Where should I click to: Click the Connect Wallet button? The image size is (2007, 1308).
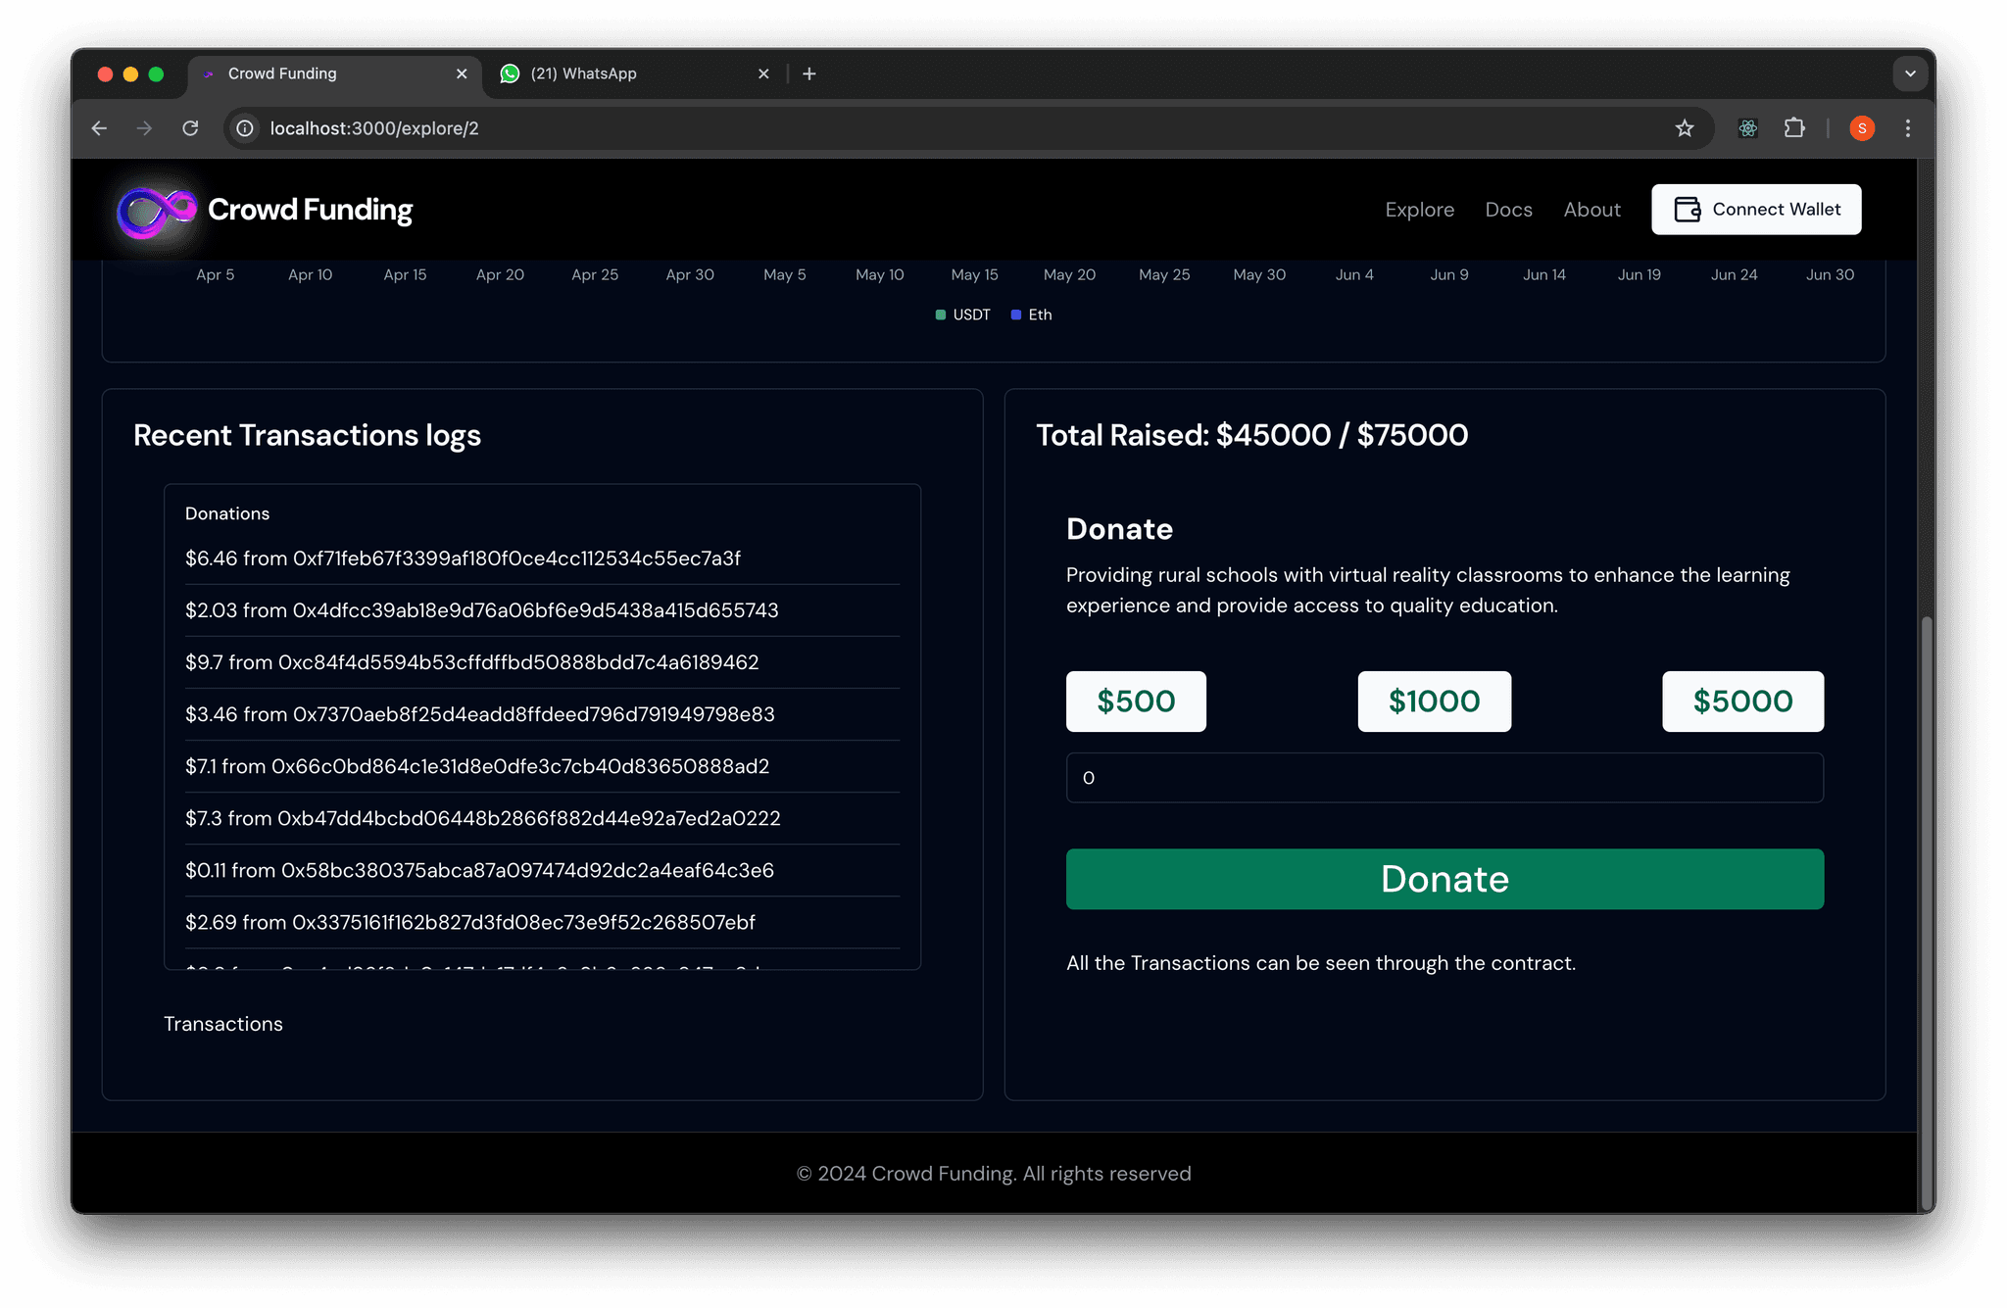click(1756, 210)
